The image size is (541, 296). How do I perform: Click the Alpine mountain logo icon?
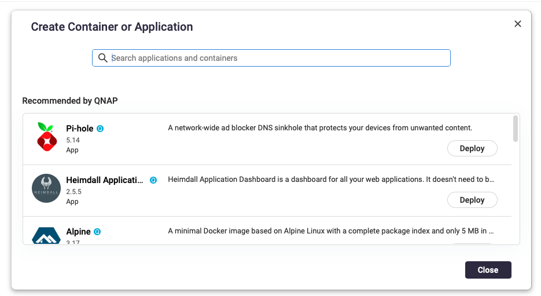[46, 235]
